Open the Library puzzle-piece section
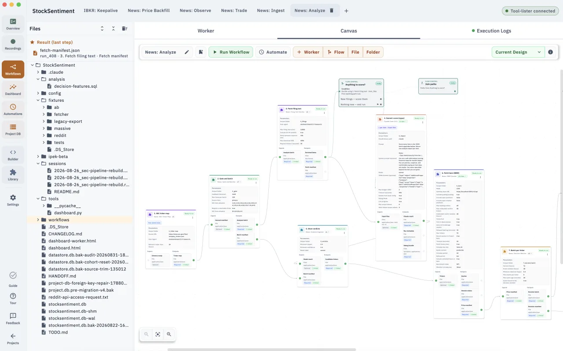 (x=13, y=175)
